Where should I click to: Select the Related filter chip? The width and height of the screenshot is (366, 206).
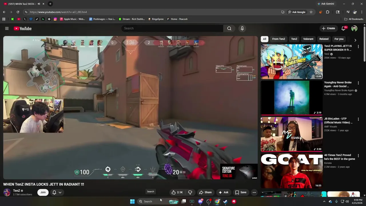coord(324,39)
